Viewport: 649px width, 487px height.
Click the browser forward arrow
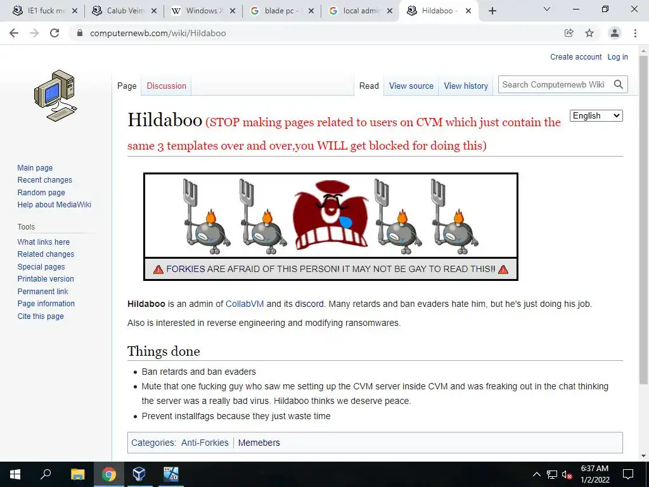click(34, 33)
